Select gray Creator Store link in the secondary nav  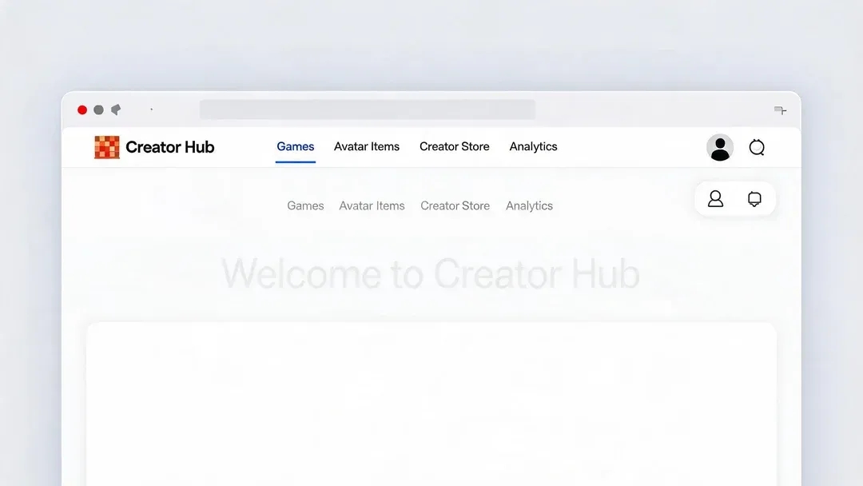(455, 206)
